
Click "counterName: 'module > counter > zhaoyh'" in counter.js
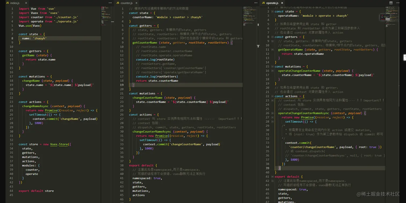pos(168,17)
